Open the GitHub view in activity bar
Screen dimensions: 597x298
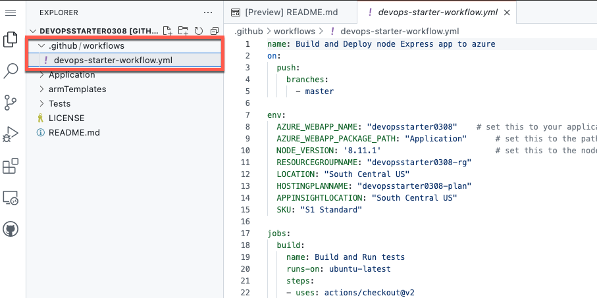11,229
